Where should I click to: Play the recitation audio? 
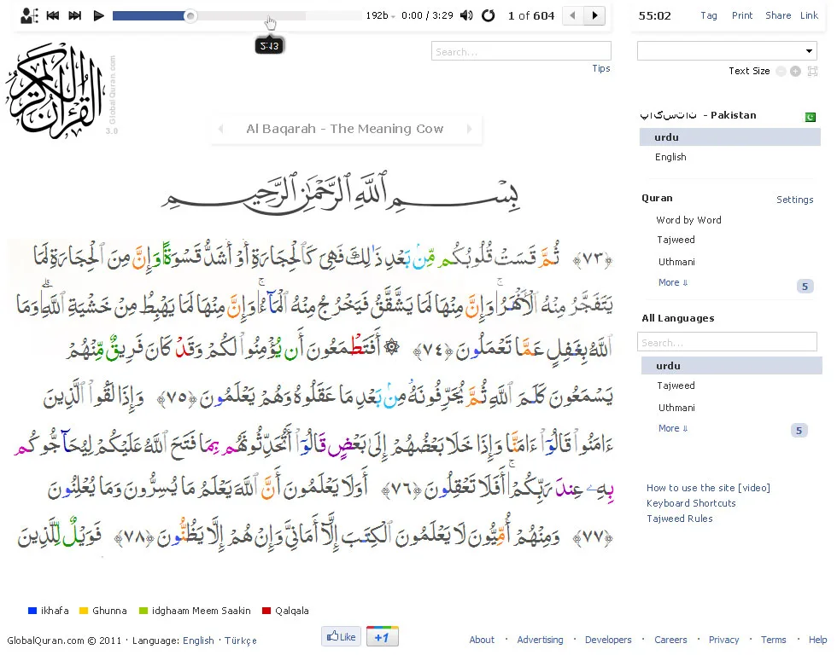[x=99, y=15]
